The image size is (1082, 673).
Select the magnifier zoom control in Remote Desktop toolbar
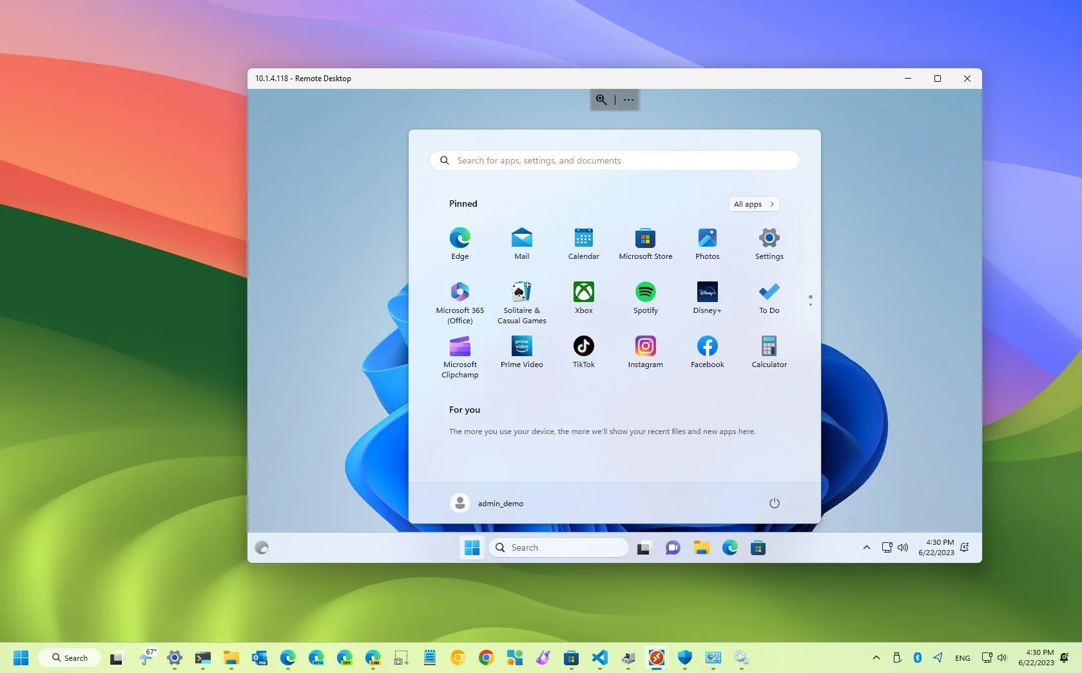601,99
